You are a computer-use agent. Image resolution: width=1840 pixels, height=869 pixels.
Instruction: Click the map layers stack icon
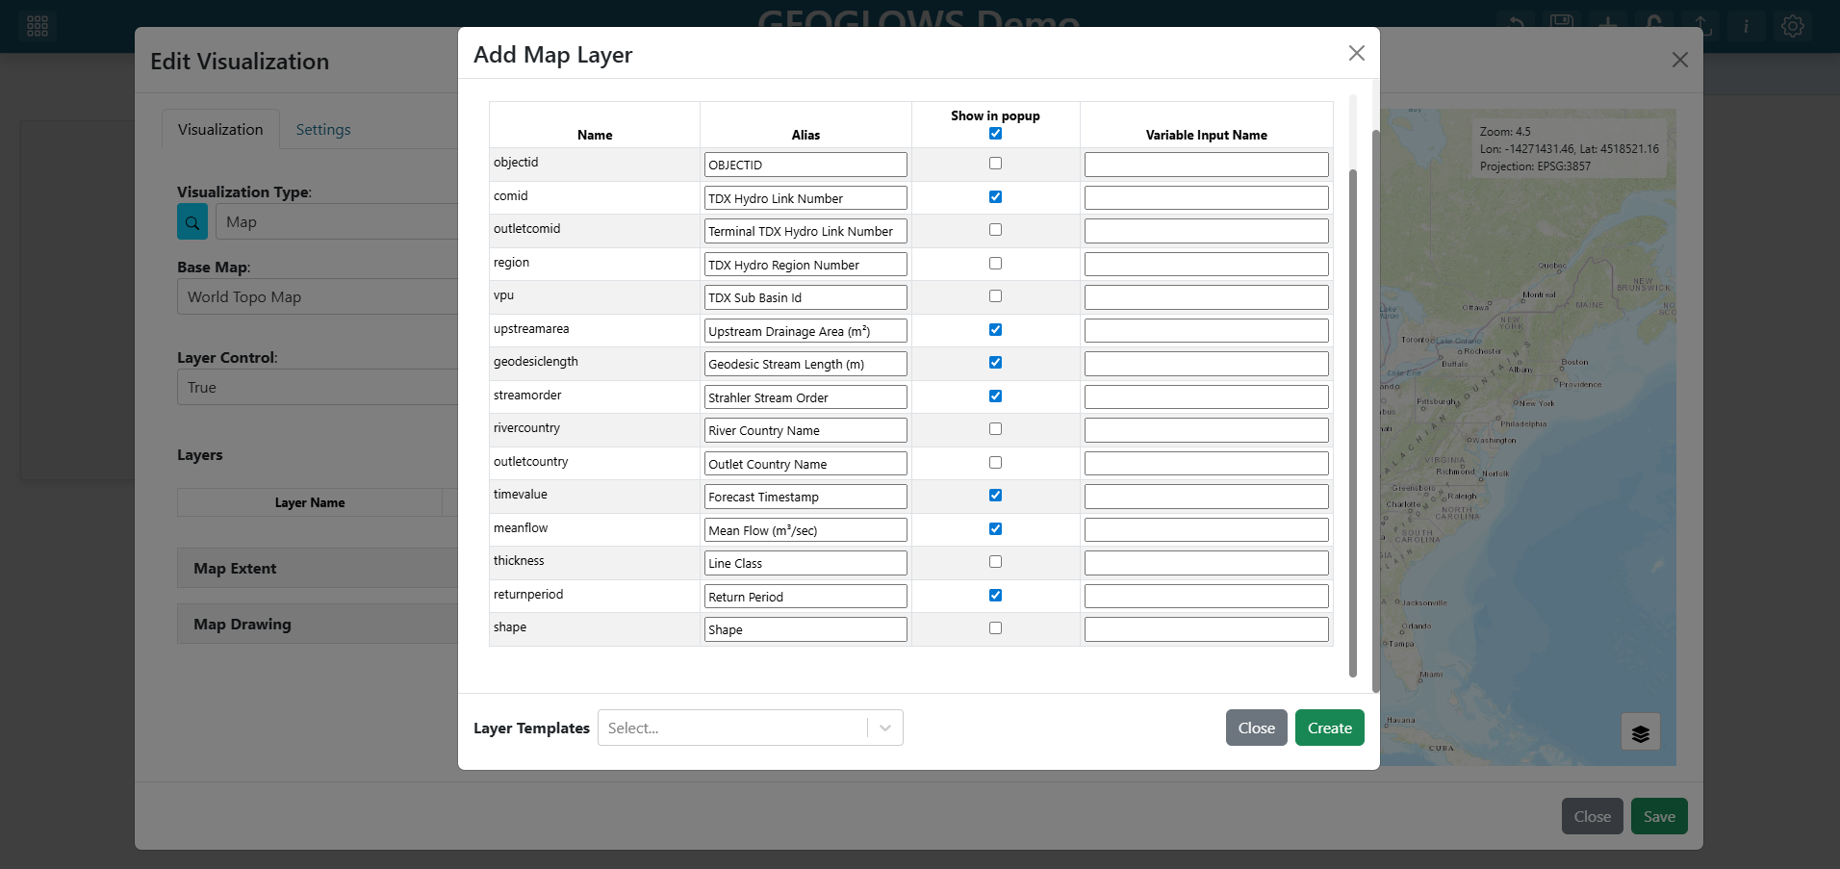(x=1641, y=733)
